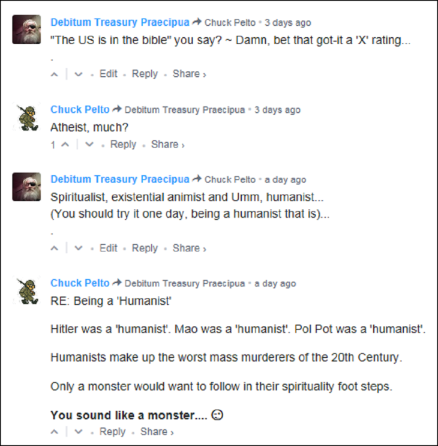
Task: Reply to the 'You sound like a monster' comment
Action: [112, 432]
